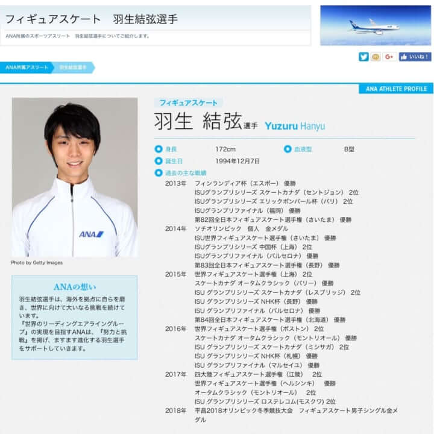This screenshot has width=434, height=434.
Task: Click the bullet icon beside 誕生日
Action: coord(159,161)
